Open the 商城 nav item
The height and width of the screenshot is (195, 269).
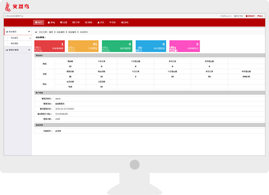click(x=51, y=23)
